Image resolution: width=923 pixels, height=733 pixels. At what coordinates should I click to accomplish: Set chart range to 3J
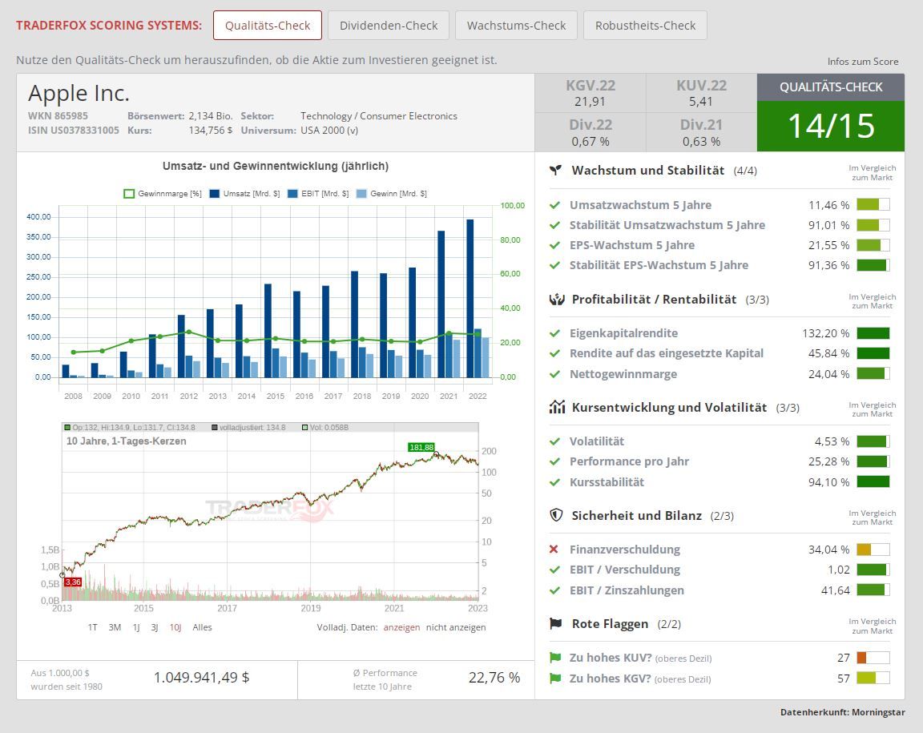[154, 627]
